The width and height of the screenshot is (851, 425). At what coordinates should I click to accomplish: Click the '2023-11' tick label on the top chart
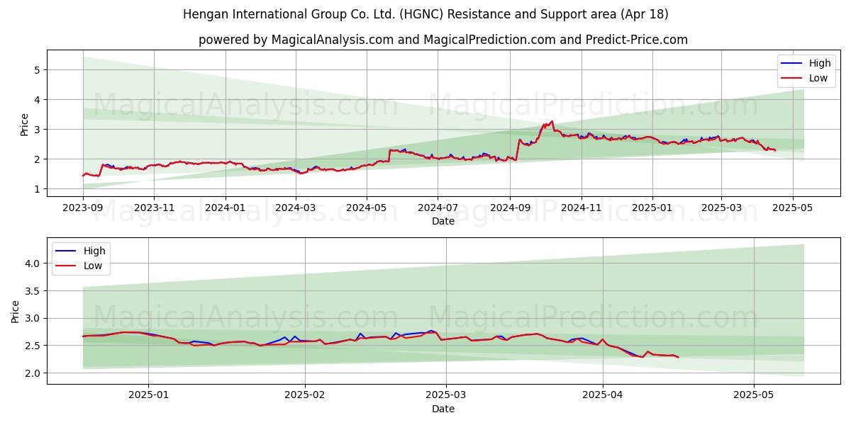click(x=154, y=208)
